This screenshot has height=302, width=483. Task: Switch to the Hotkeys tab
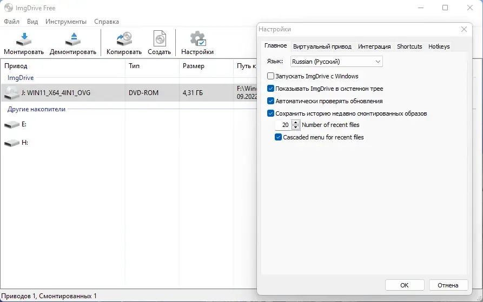439,46
